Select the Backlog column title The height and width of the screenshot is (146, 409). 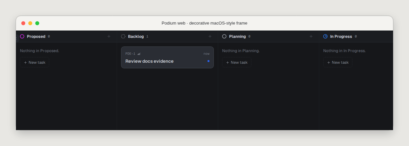(136, 36)
